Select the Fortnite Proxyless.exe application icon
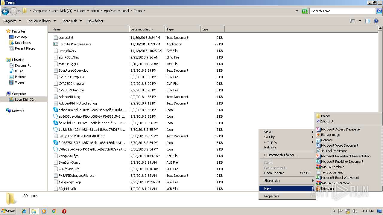The image size is (383, 215). (x=55, y=44)
